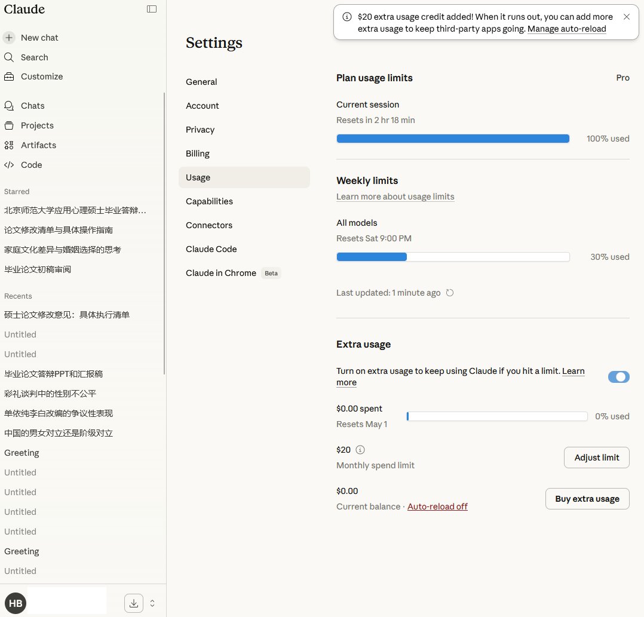
Task: Select the Usage settings tab
Action: coord(244,177)
